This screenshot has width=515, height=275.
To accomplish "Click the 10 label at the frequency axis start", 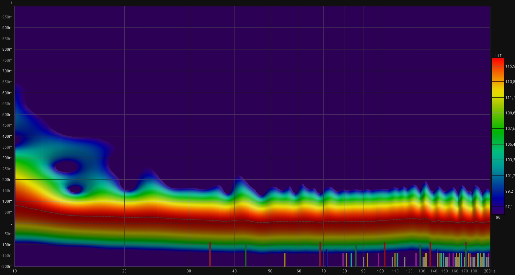I will pos(15,271).
